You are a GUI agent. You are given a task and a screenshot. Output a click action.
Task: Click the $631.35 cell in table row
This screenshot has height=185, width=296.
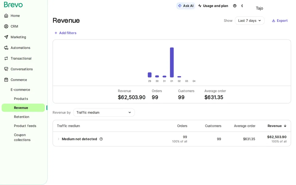click(249, 139)
